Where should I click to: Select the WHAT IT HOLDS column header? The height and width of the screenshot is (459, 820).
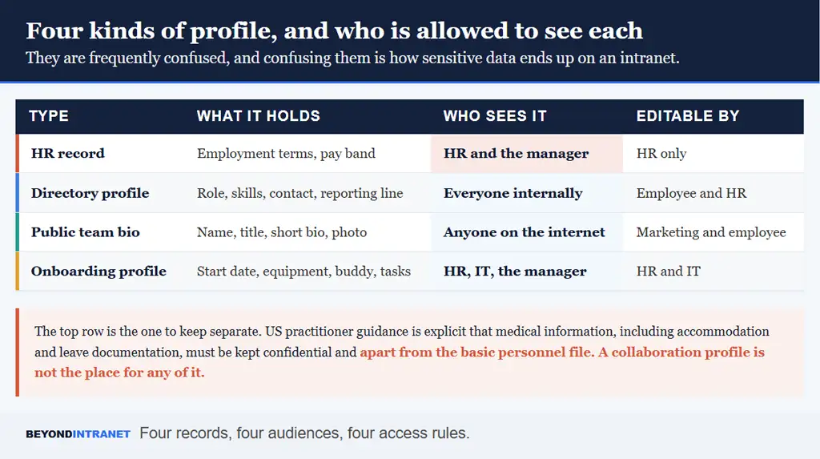point(259,115)
